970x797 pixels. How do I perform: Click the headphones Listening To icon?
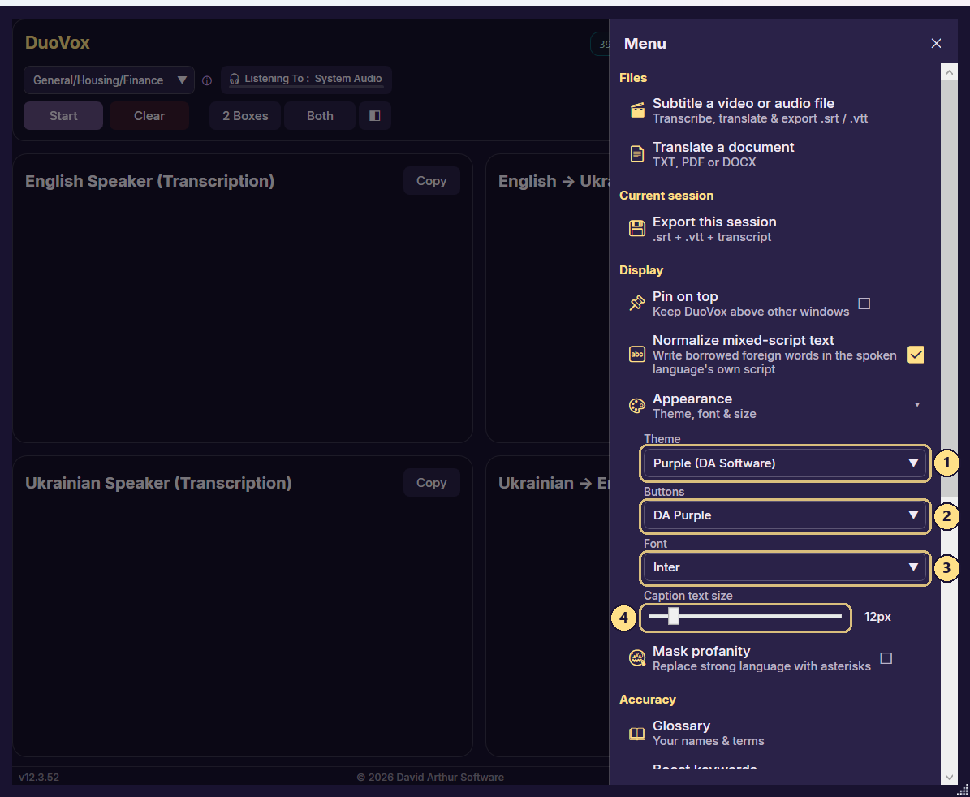(x=235, y=80)
